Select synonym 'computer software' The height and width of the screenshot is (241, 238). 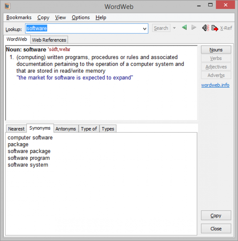30,137
